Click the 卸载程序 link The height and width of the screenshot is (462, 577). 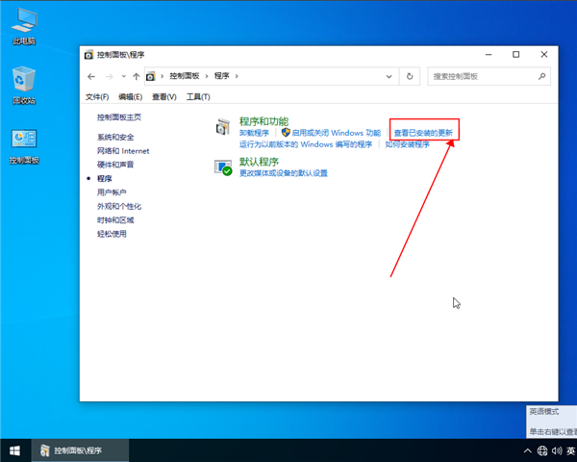[x=254, y=133]
